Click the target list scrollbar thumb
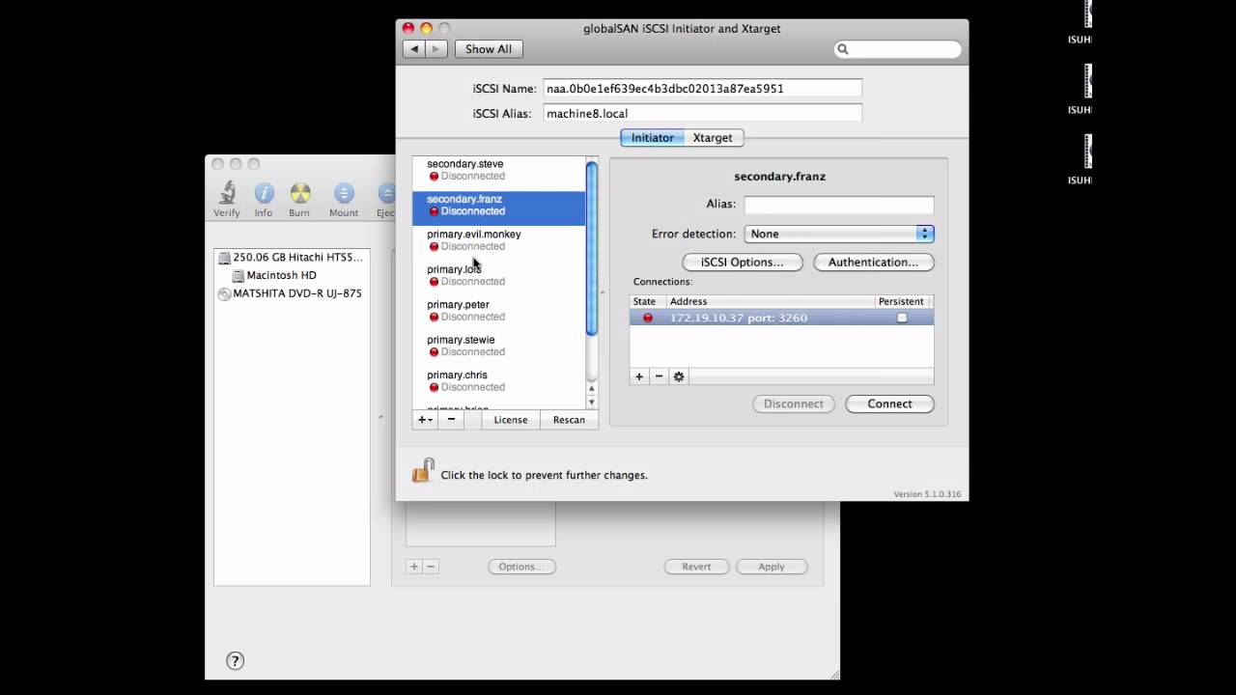 point(592,249)
